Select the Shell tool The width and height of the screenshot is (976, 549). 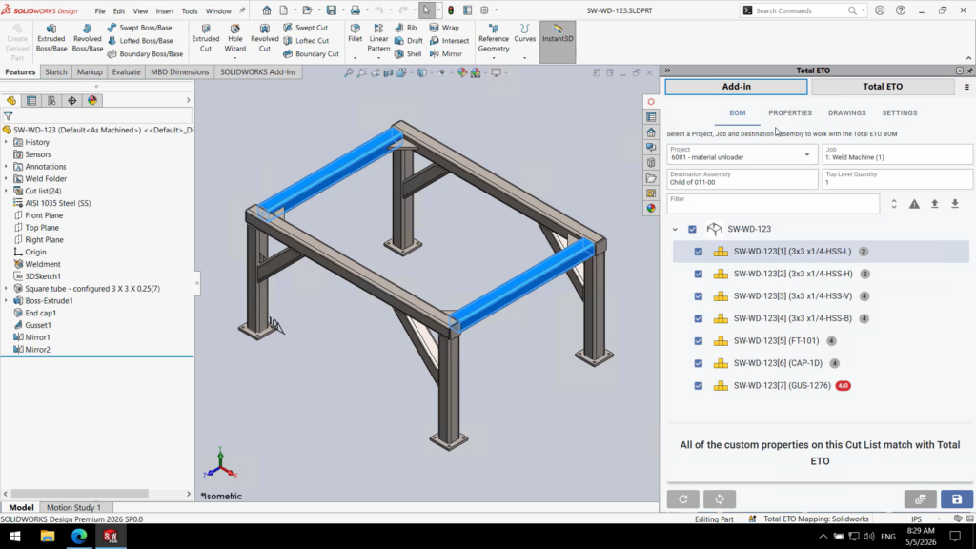coord(408,53)
